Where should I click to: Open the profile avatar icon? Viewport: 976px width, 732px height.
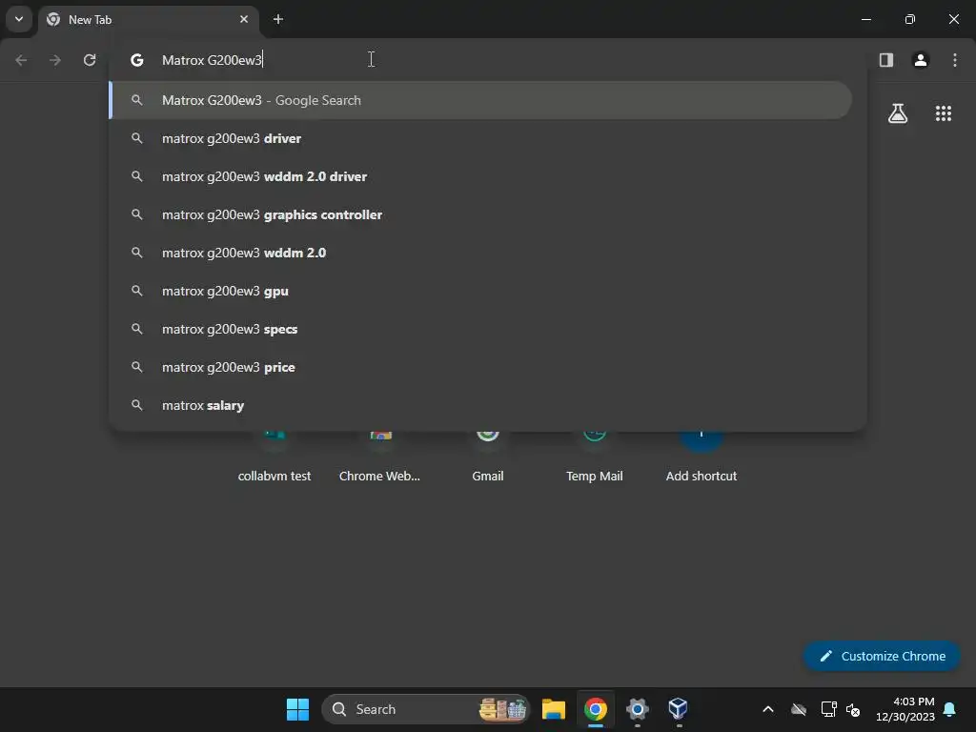(x=921, y=60)
